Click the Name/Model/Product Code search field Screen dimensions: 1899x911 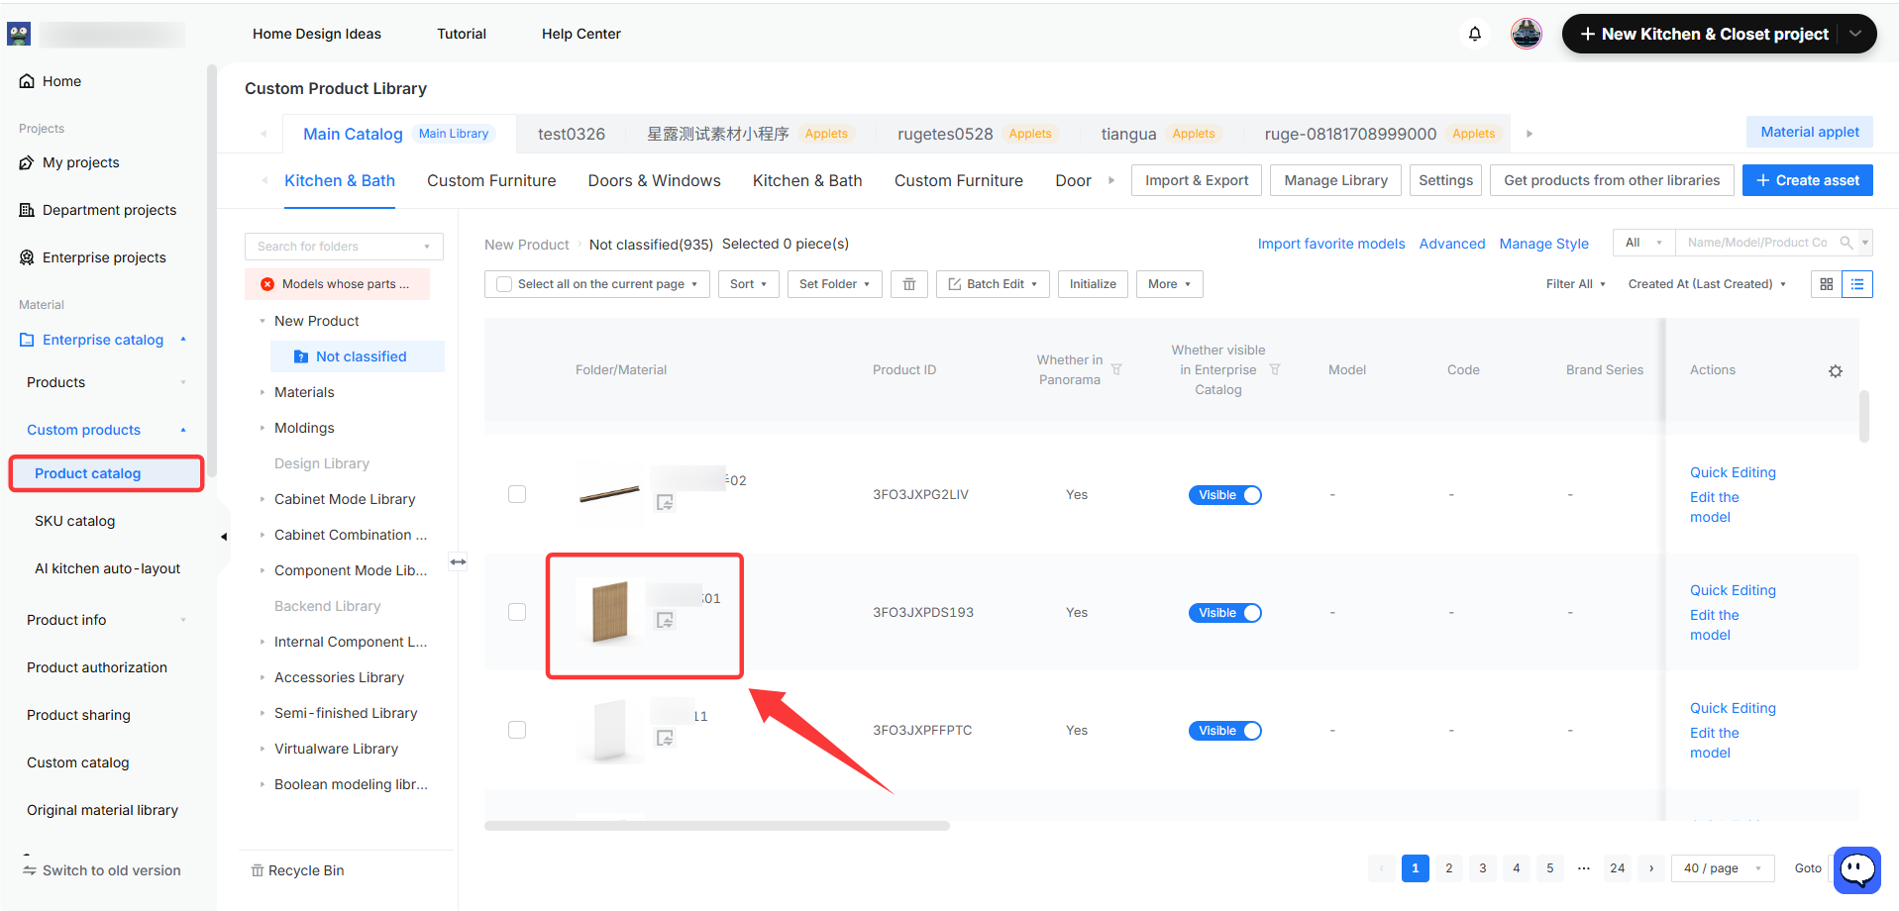click(x=1757, y=243)
